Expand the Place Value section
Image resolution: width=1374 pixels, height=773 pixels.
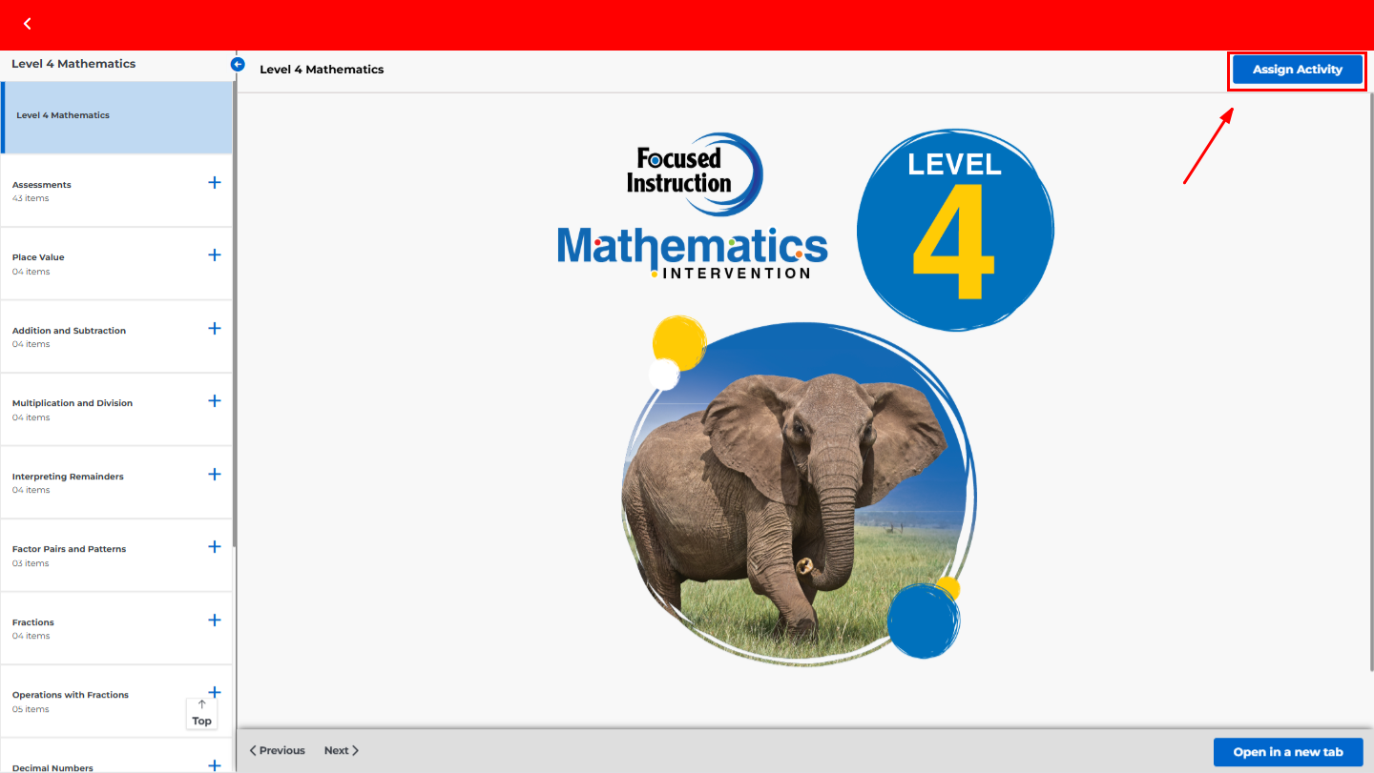214,254
